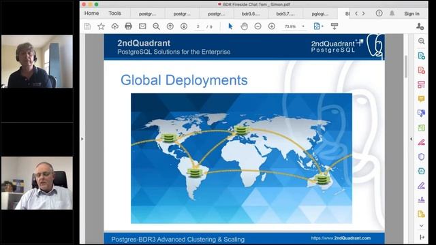Print the document
The image size is (436, 245).
point(128,27)
